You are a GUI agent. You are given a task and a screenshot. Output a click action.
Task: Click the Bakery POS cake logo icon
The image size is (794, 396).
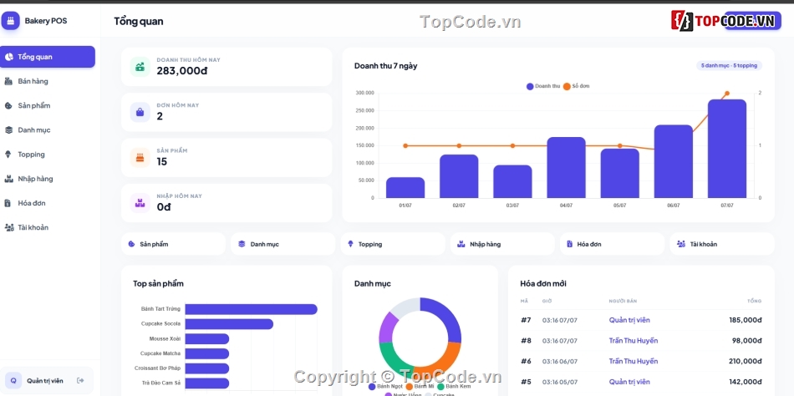(x=10, y=21)
